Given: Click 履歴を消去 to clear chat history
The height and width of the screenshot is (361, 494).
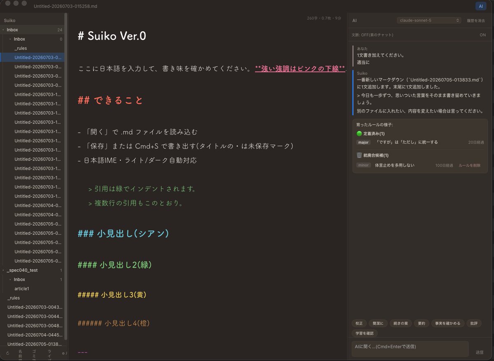Looking at the screenshot, I should (x=476, y=20).
